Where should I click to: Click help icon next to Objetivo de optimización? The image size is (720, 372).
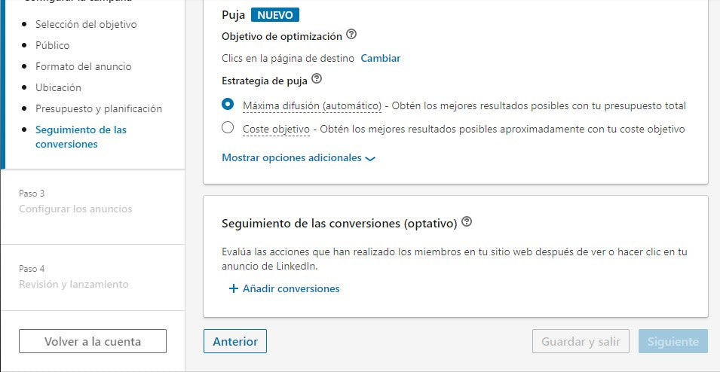click(x=351, y=35)
